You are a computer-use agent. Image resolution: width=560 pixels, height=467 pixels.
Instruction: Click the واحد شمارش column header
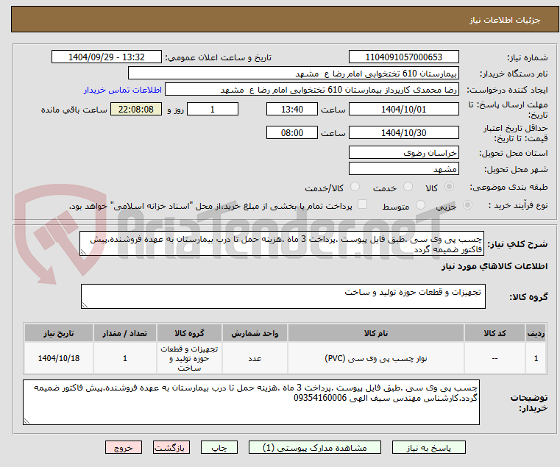click(255, 333)
